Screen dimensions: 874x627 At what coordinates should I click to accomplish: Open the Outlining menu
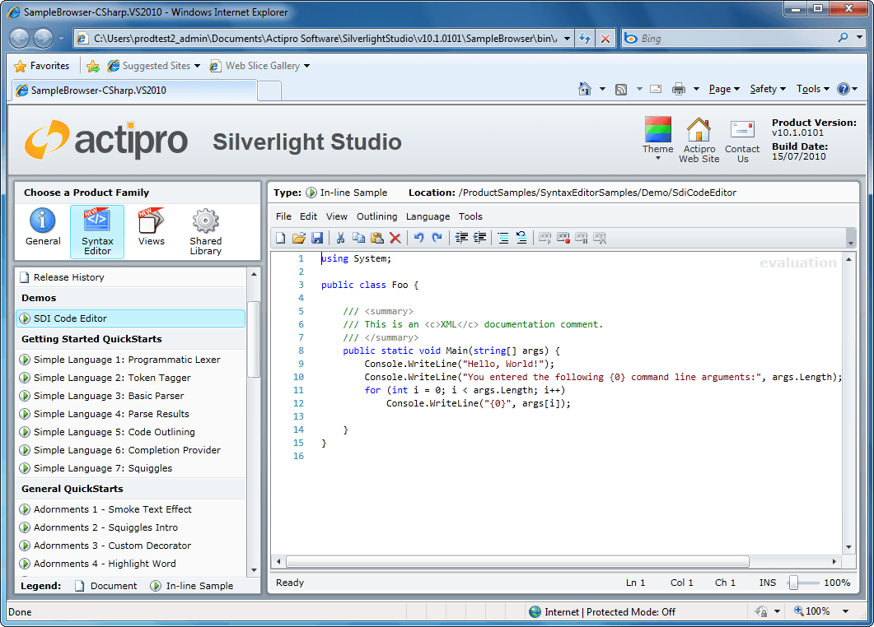tap(376, 216)
